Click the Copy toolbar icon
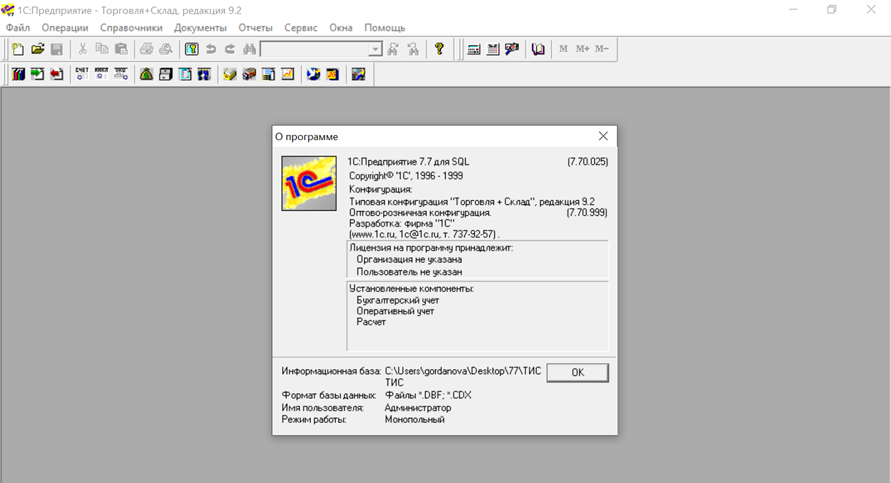 [x=102, y=49]
